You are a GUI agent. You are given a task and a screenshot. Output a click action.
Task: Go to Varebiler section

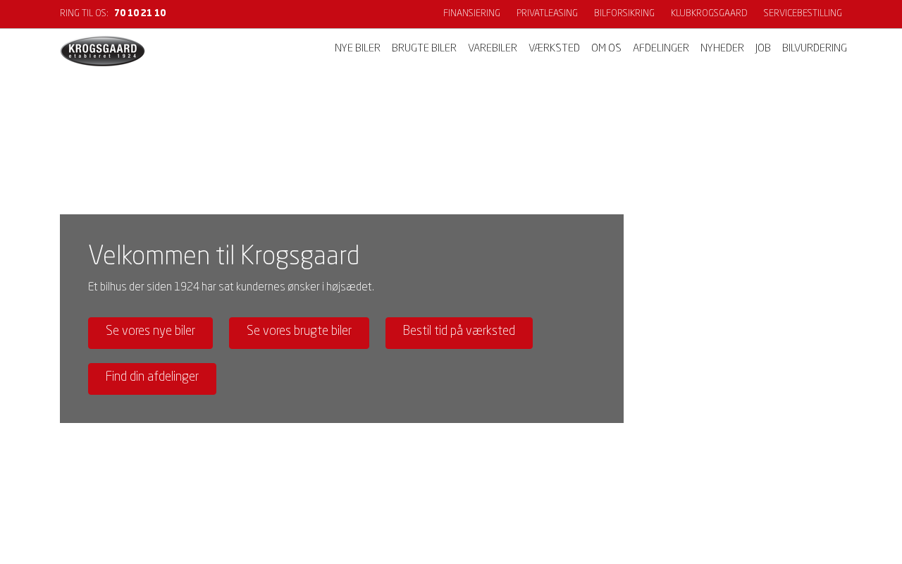[493, 48]
